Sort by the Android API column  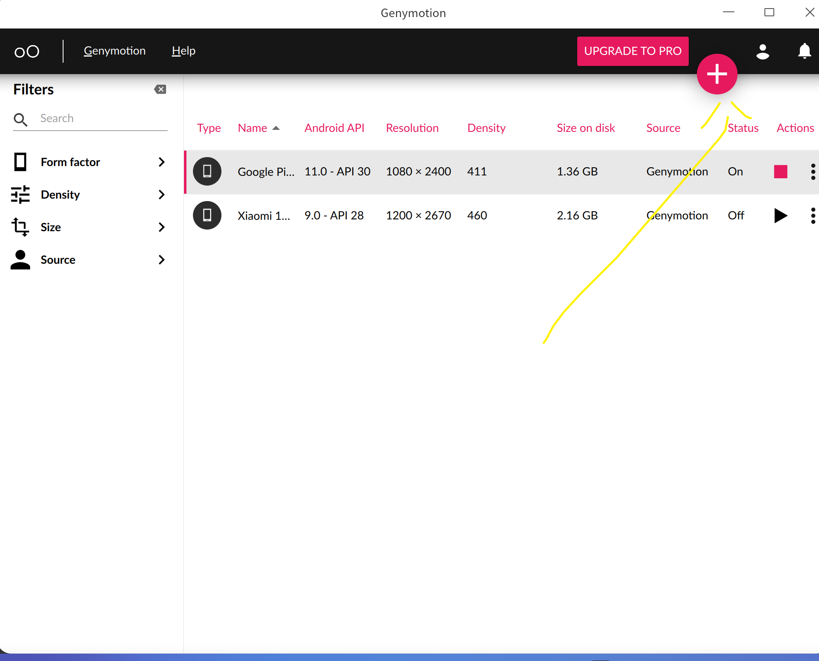coord(334,128)
